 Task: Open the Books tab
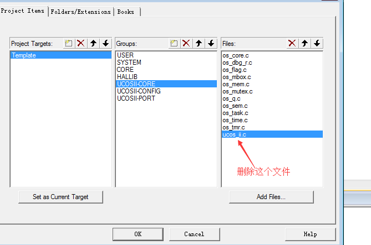[126, 12]
